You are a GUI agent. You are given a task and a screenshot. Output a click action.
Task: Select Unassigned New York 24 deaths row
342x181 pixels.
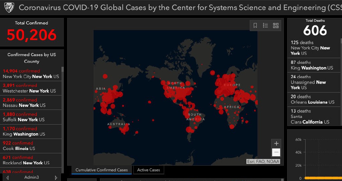click(314, 82)
